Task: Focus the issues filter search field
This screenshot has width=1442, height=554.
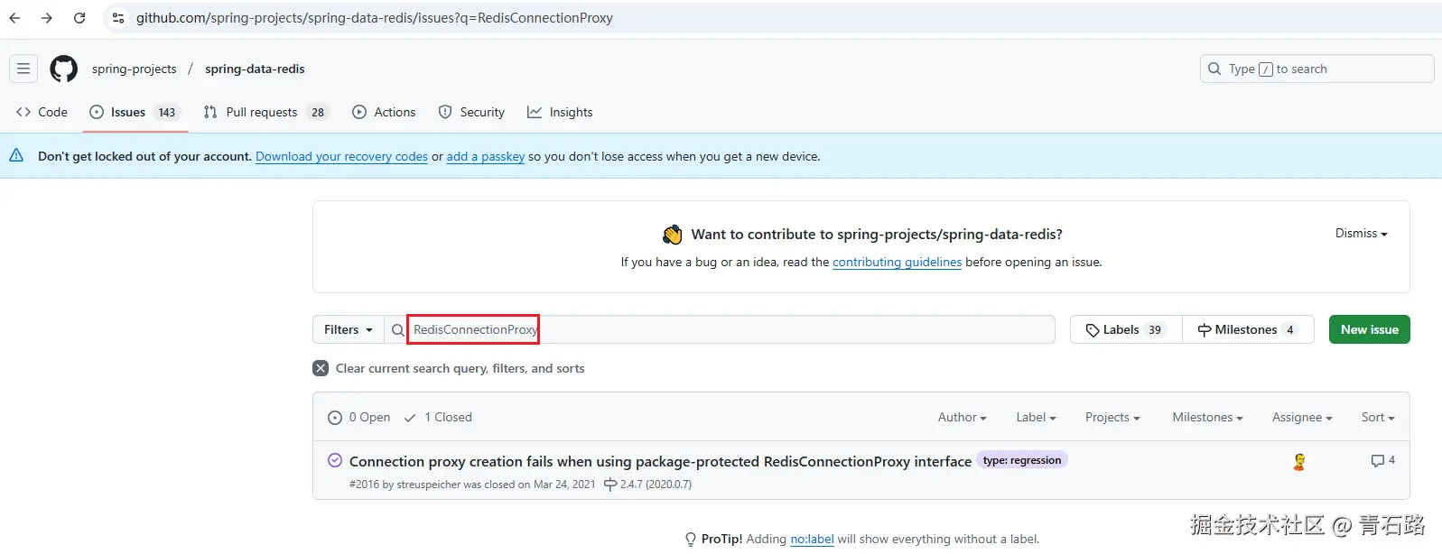Action: [720, 329]
